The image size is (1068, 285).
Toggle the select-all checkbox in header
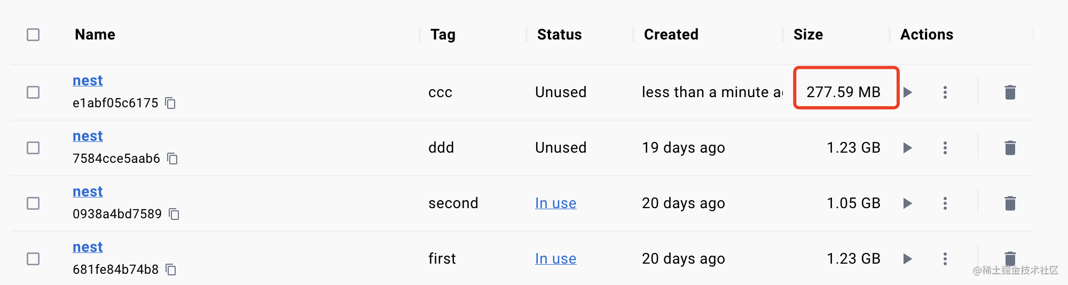pyautogui.click(x=33, y=35)
